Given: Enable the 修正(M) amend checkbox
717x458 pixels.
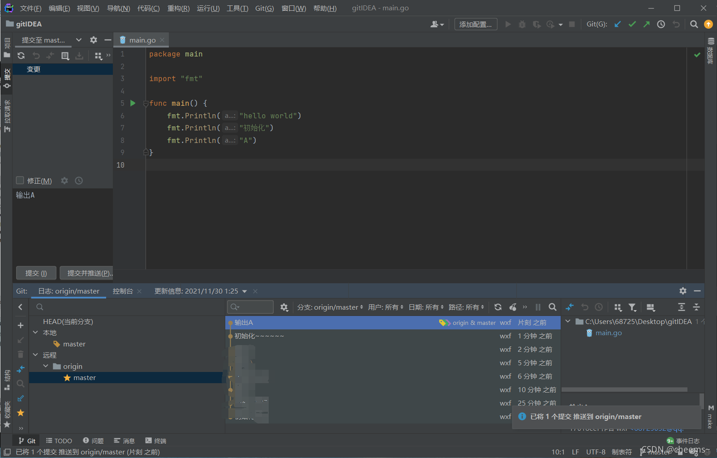Looking at the screenshot, I should [x=20, y=181].
